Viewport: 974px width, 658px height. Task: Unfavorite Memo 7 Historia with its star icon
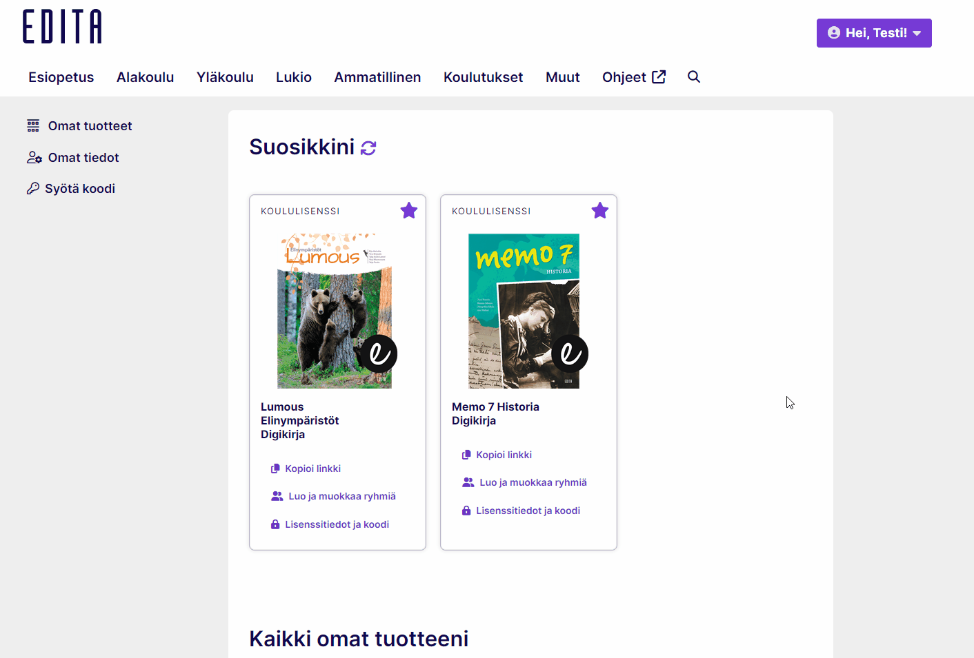click(x=600, y=211)
